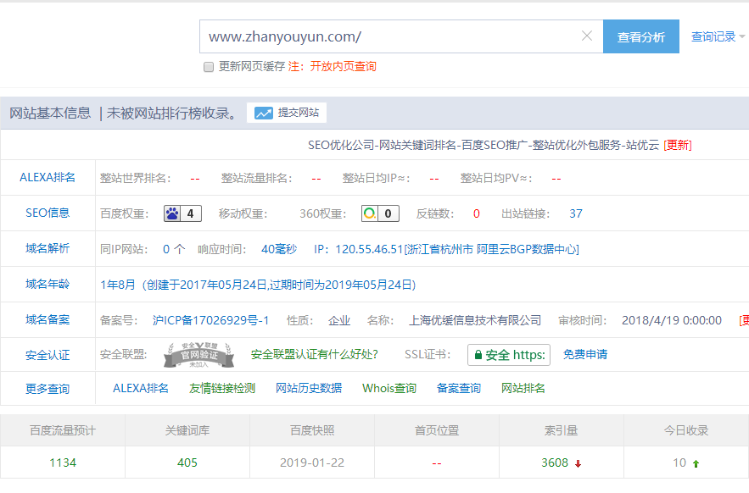Click the 安全联盟 官网验证 badge

click(198, 355)
